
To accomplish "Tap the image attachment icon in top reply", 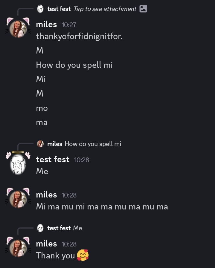I will coord(143,9).
